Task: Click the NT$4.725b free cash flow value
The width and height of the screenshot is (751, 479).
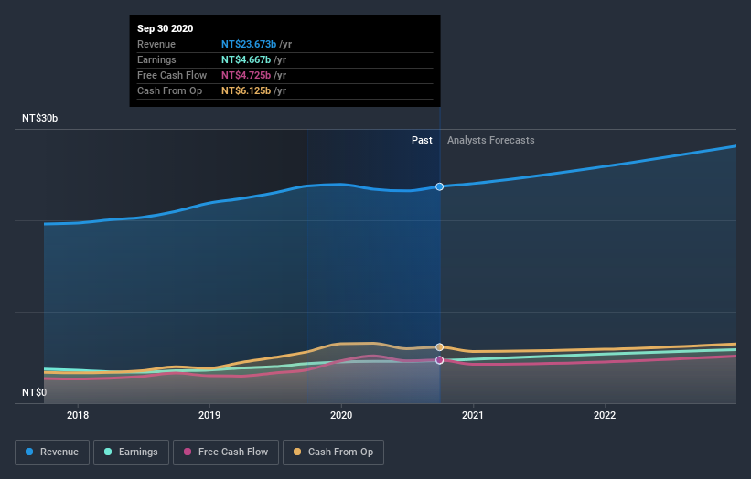Action: click(246, 75)
